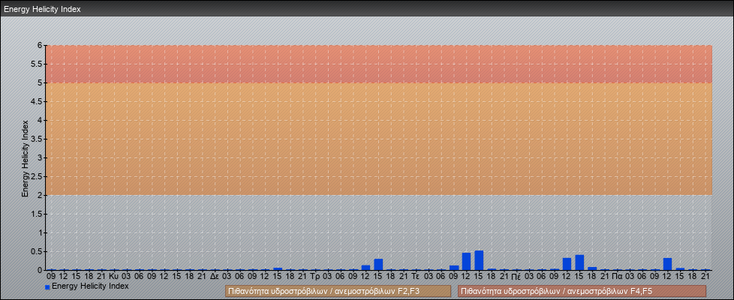Screen dimensions: 734x300
Task: Click the Πα day label on x-axis
Action: (x=617, y=277)
